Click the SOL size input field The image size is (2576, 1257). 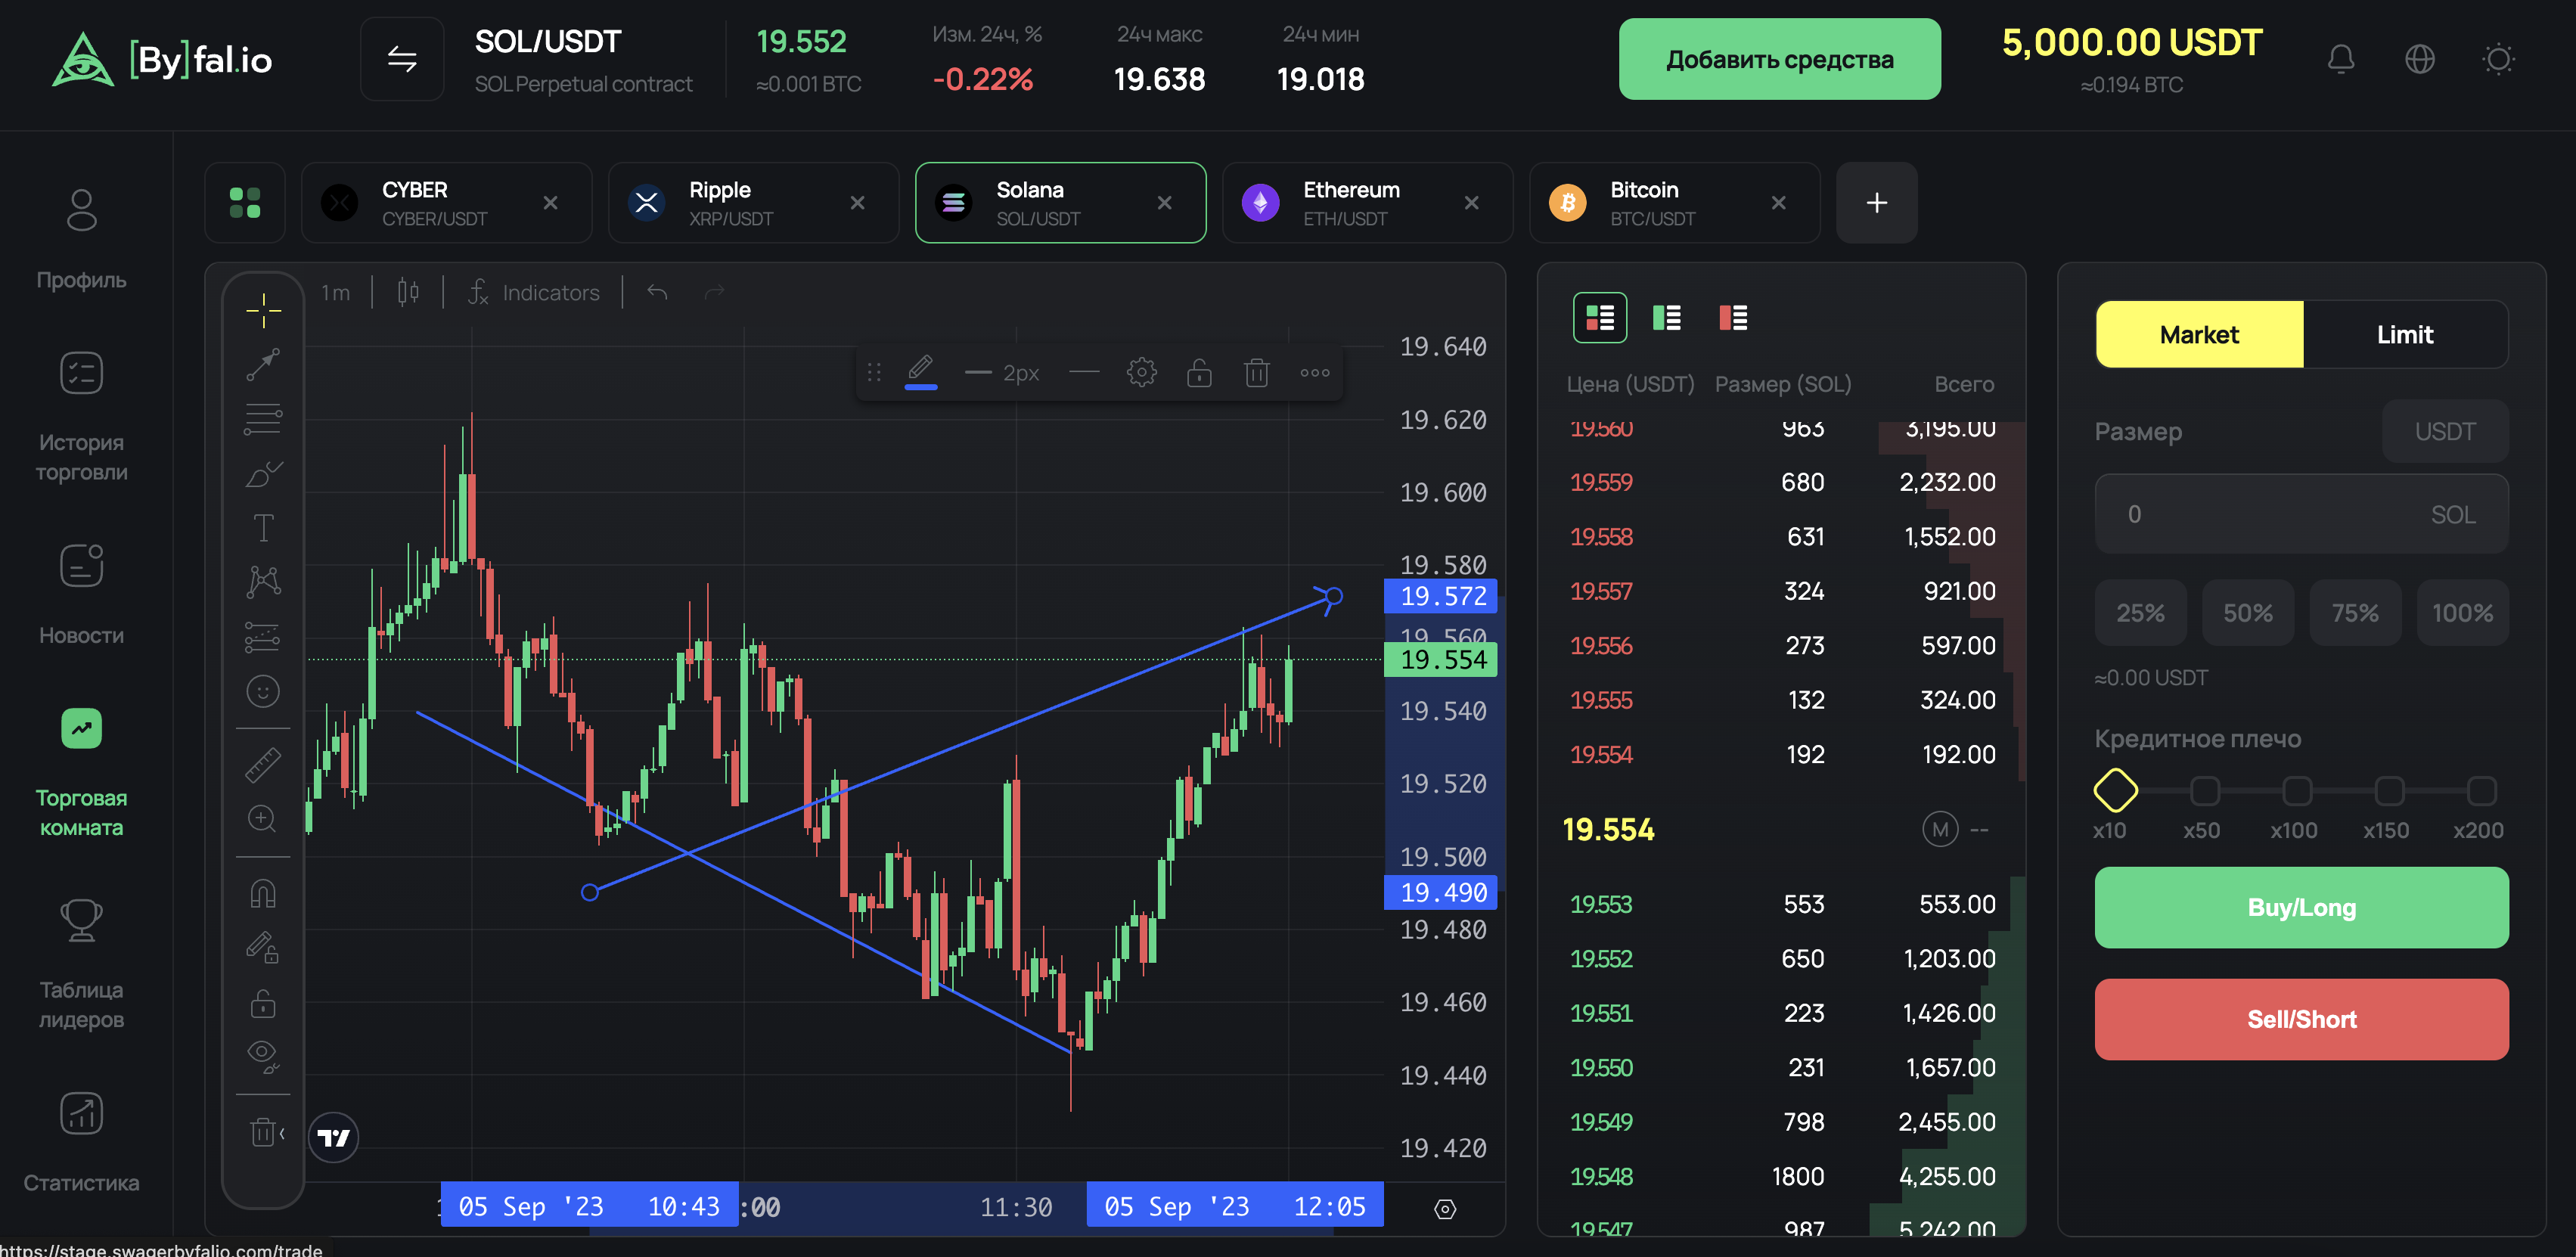click(x=2301, y=514)
